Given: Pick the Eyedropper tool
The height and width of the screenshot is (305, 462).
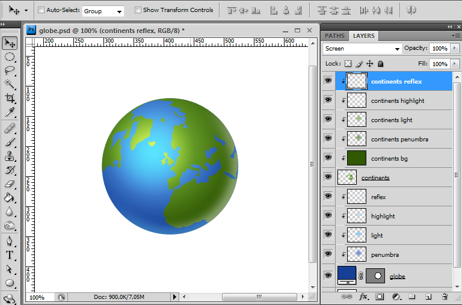Looking at the screenshot, I should [x=10, y=112].
